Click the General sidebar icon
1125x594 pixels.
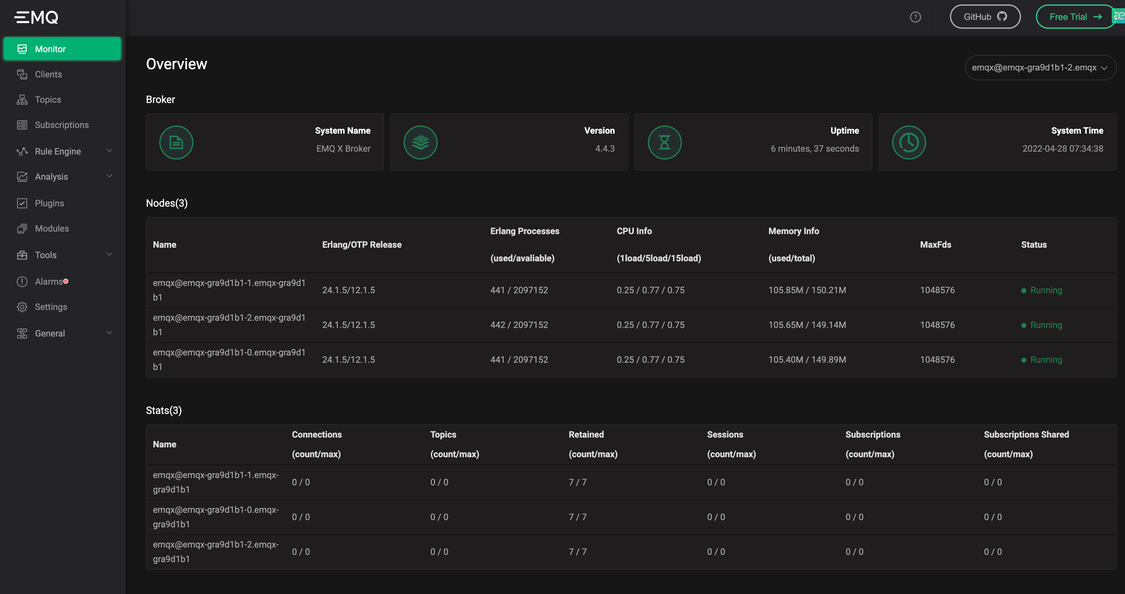pos(22,333)
